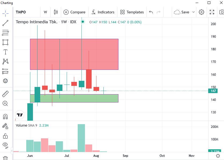Click the market status dot beside IDX

pos(83,22)
